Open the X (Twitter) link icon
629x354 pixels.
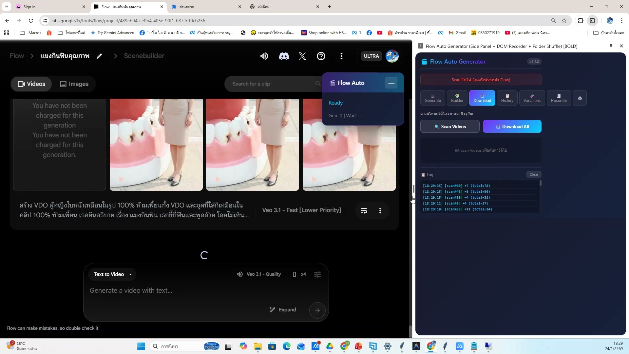point(302,56)
